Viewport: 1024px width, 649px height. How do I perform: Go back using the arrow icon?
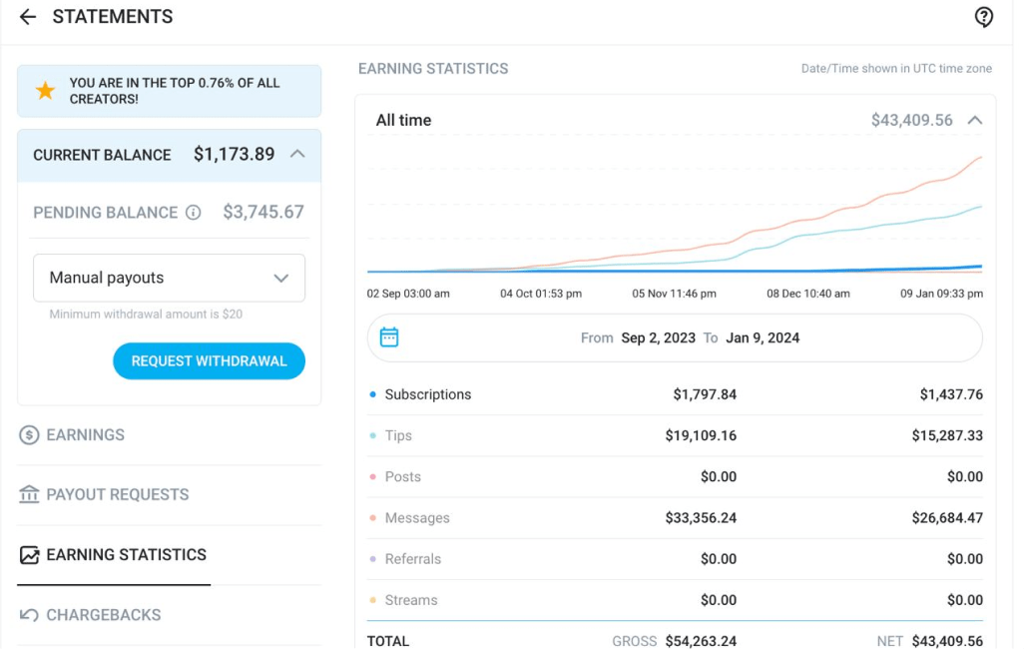coord(27,16)
